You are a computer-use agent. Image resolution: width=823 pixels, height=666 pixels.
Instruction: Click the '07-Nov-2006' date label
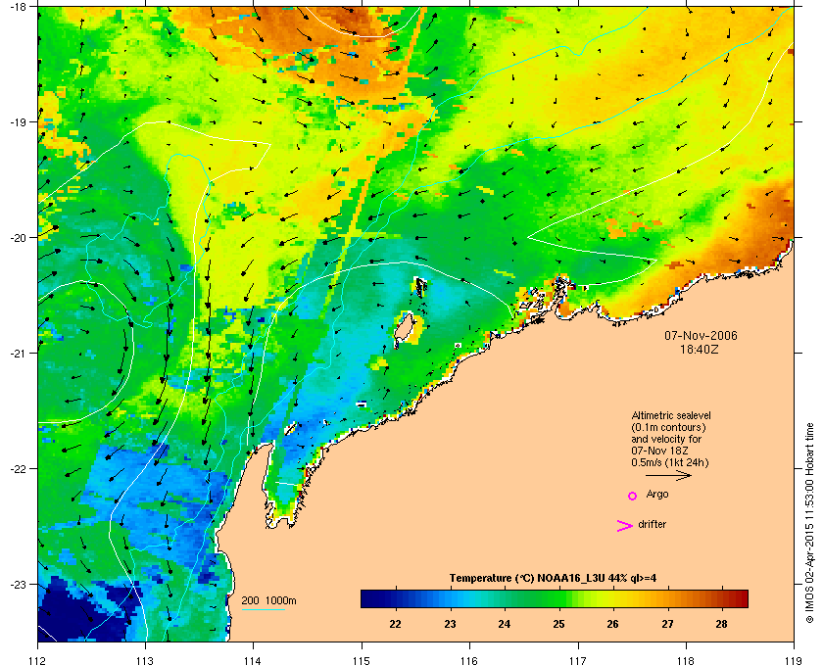[701, 336]
